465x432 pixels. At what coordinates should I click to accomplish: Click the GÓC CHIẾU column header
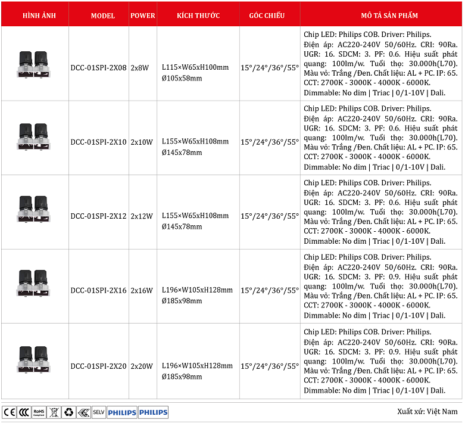click(267, 15)
